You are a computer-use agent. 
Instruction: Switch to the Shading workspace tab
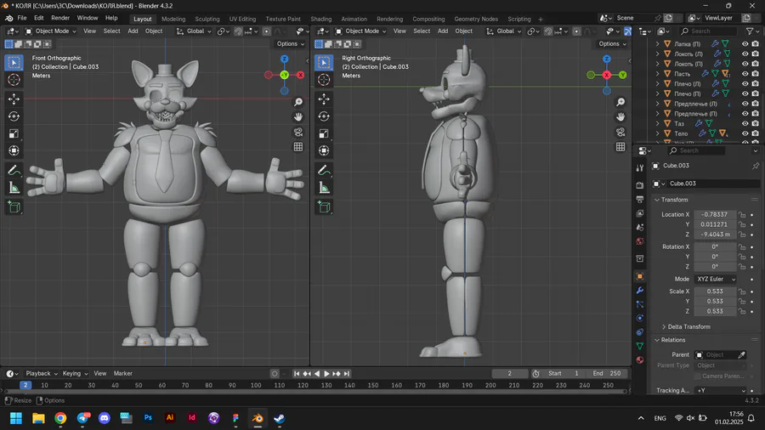coord(321,19)
